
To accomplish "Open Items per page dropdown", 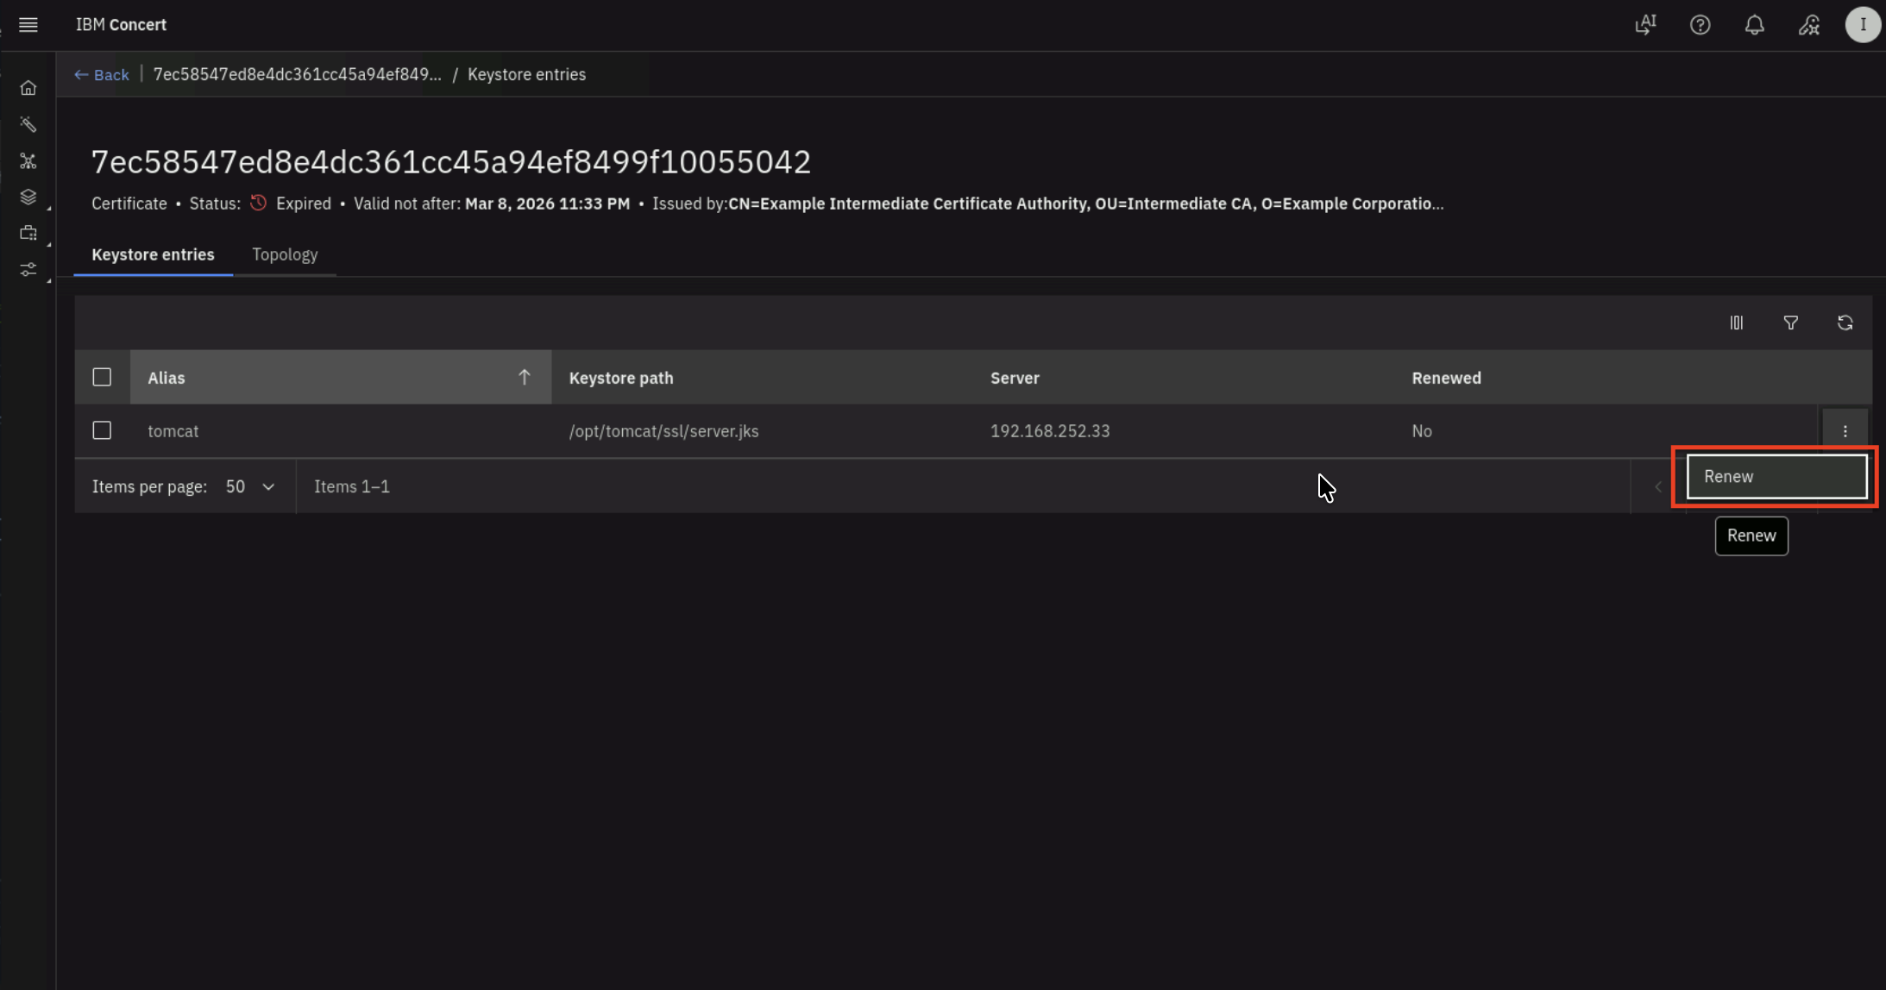I will (x=249, y=486).
